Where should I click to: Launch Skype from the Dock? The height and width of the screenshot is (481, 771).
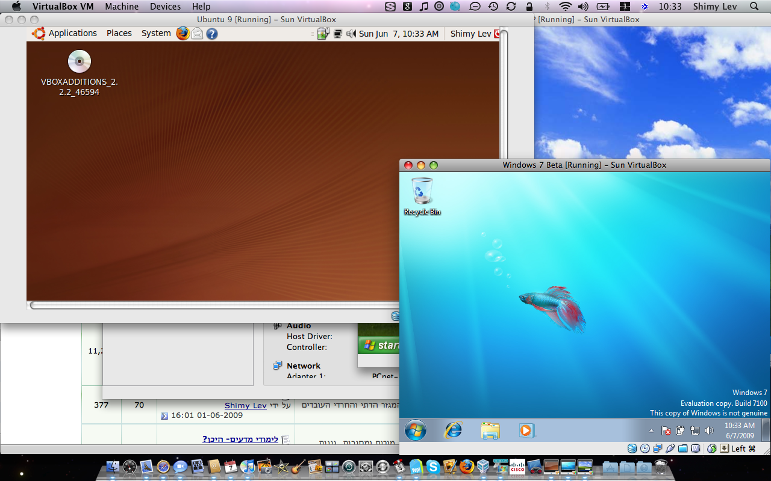point(432,467)
